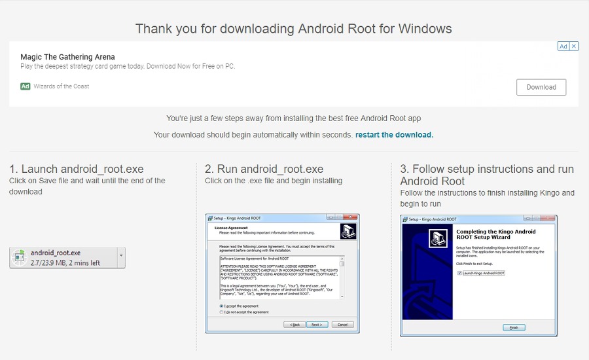The height and width of the screenshot is (360, 589).
Task: Click the android_root.exe file icon
Action: (19, 257)
